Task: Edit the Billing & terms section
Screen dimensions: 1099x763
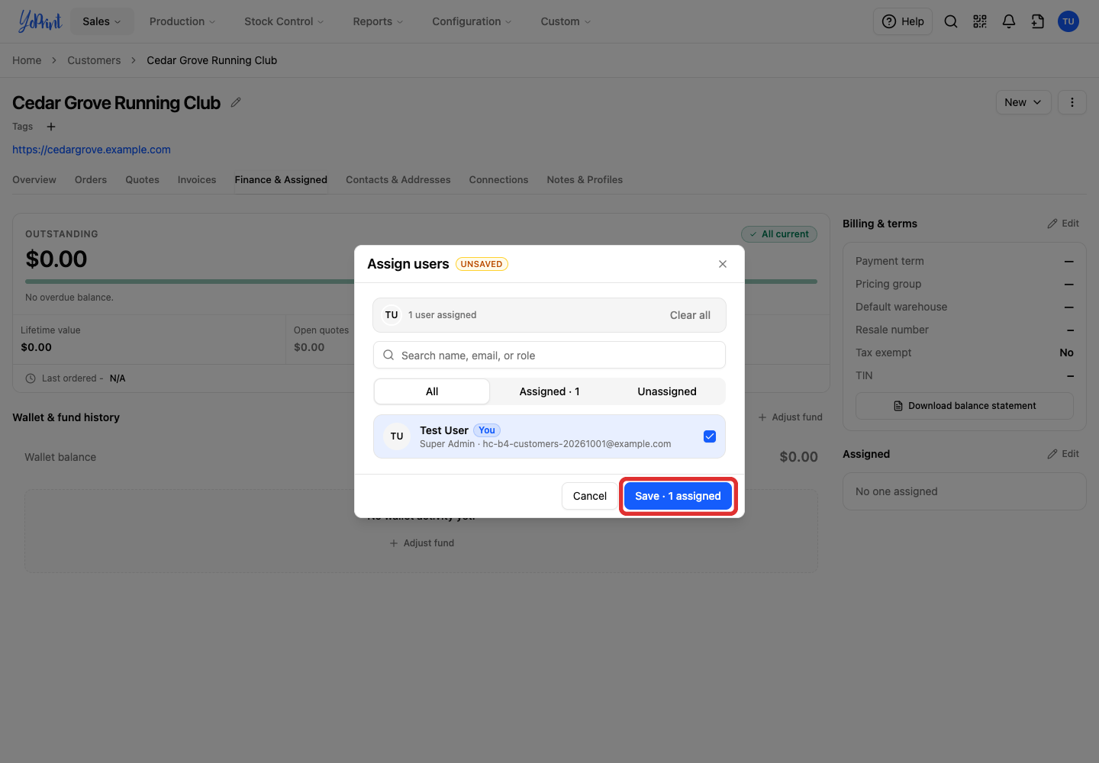Action: tap(1063, 224)
